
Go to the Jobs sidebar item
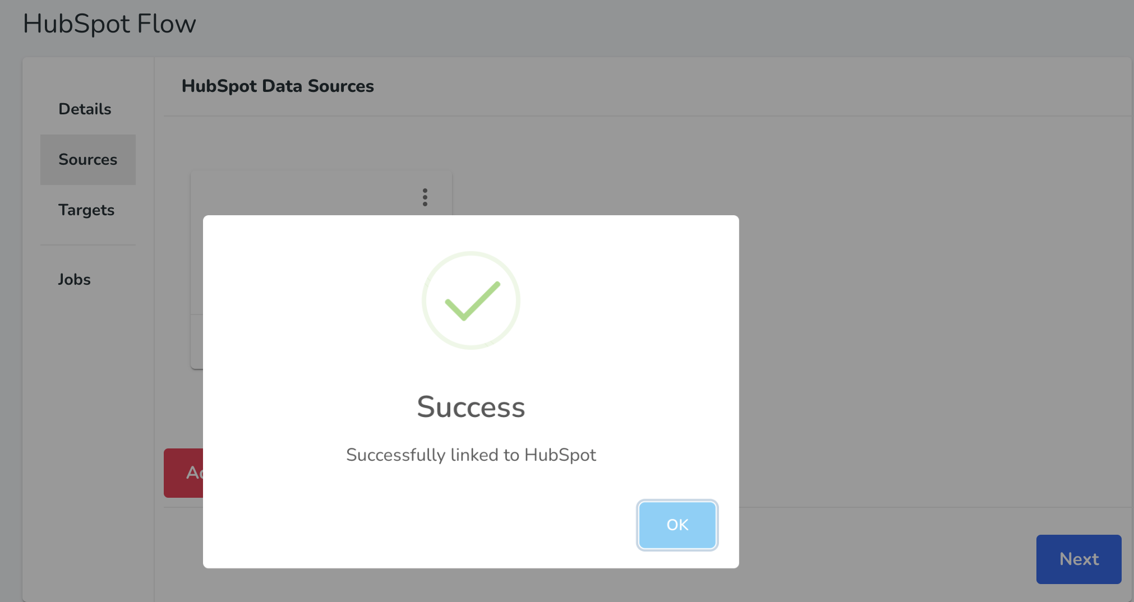[x=75, y=279]
